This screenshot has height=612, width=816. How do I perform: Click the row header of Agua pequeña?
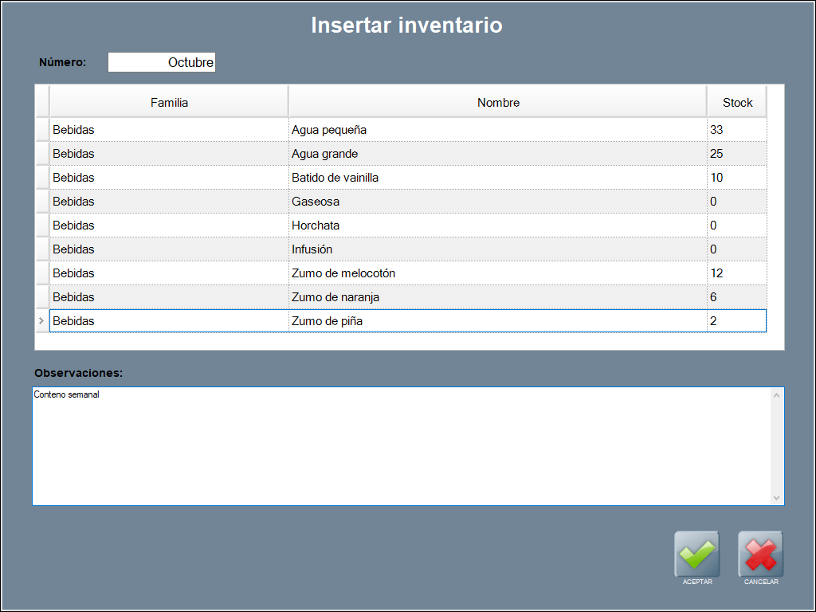point(42,130)
